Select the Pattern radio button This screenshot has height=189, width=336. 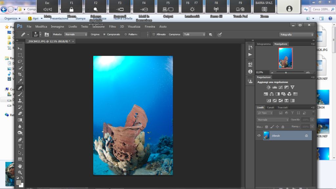pos(126,34)
